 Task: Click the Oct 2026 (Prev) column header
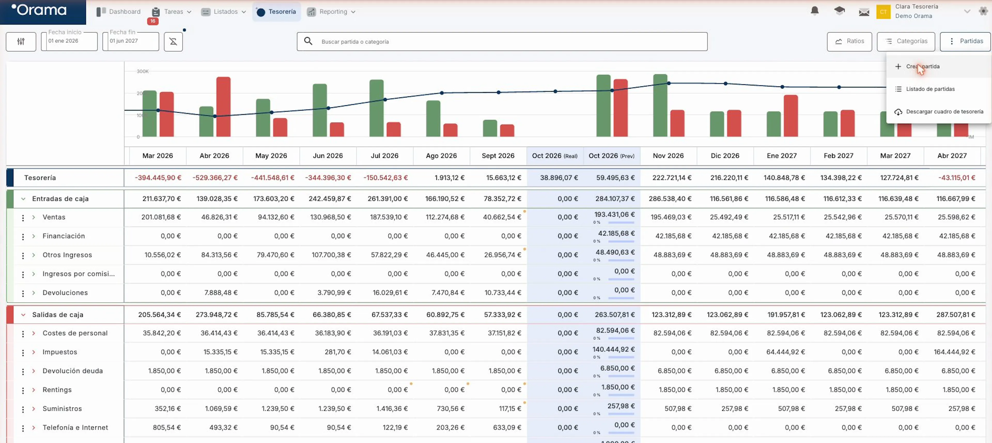(x=611, y=156)
